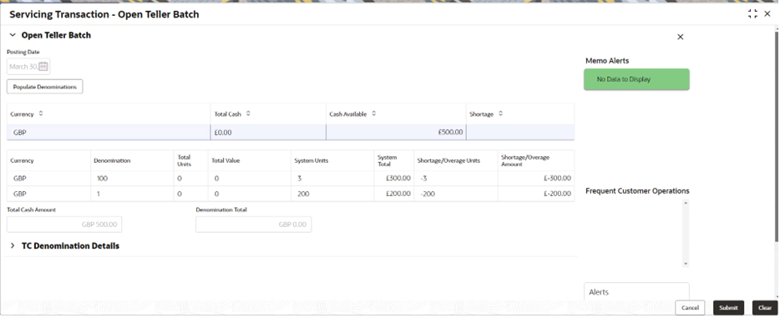
Task: Click Shortage/Overage Amount £-300.00
Action: click(557, 179)
